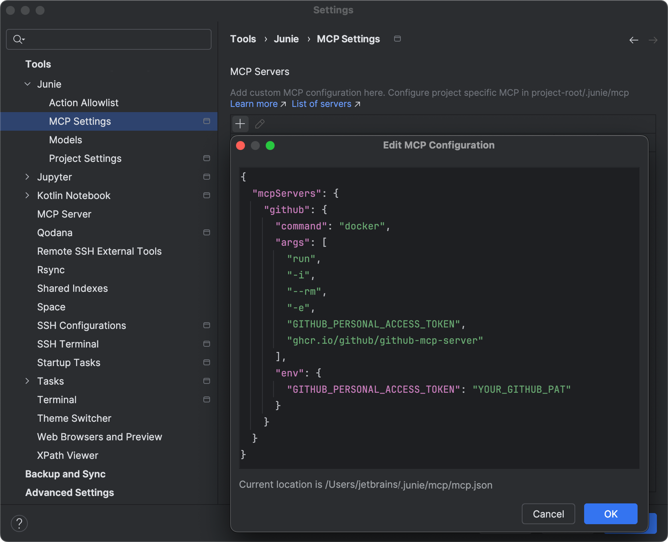Click the modified indicator next to Qodana

coord(207,232)
